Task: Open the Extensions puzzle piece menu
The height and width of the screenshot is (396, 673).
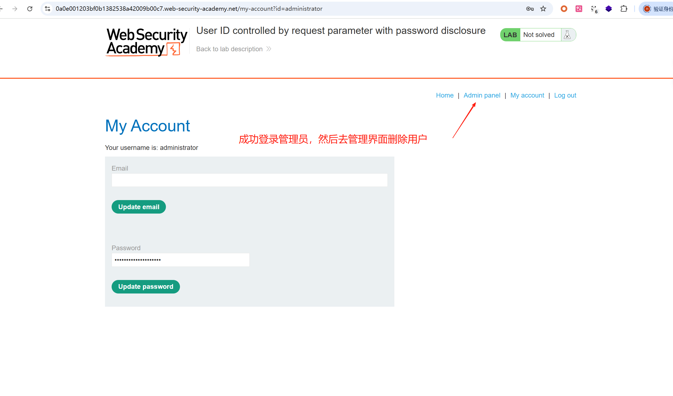Action: pos(624,9)
